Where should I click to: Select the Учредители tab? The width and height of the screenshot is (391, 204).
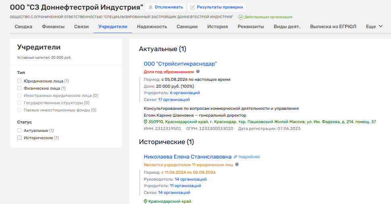click(113, 27)
